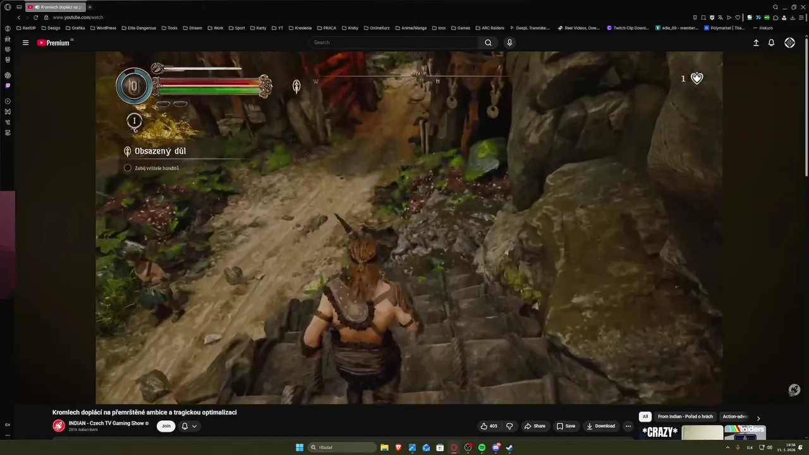Open the Raiders related video thumbnail
This screenshot has height=455, width=809.
745,432
